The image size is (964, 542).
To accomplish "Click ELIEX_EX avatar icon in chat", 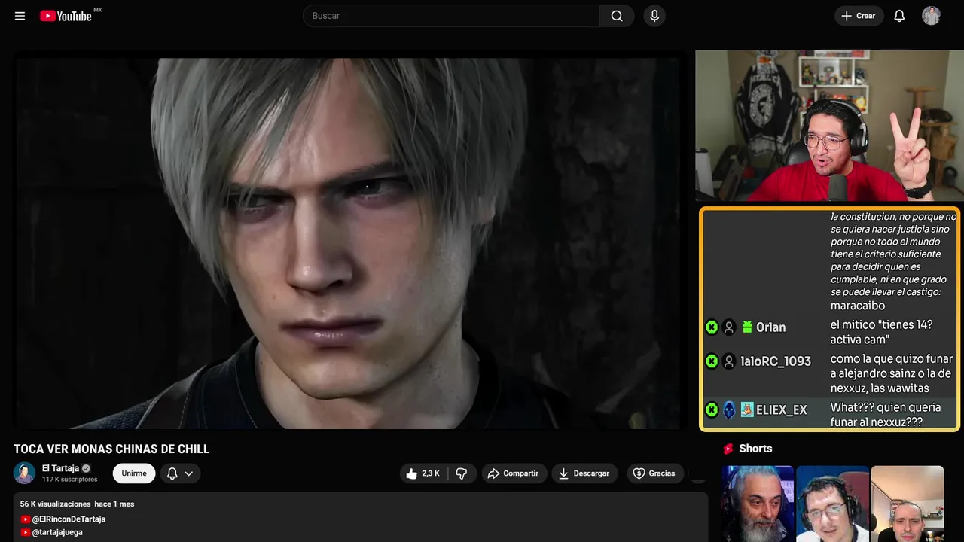I will pyautogui.click(x=729, y=410).
